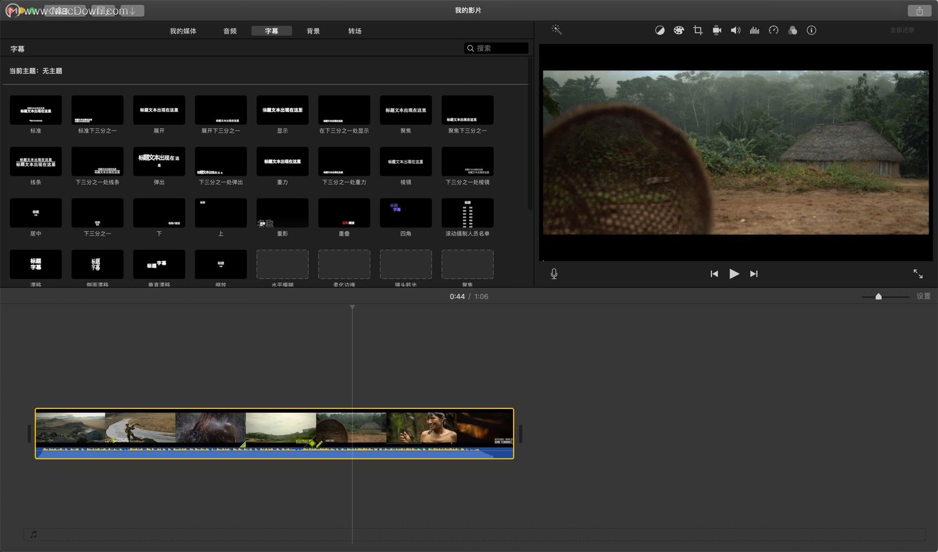The image size is (938, 552).
Task: Switch to the 转场 tab
Action: pos(355,30)
